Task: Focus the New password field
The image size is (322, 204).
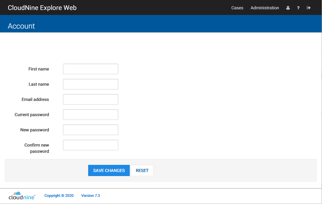Action: tap(91, 129)
